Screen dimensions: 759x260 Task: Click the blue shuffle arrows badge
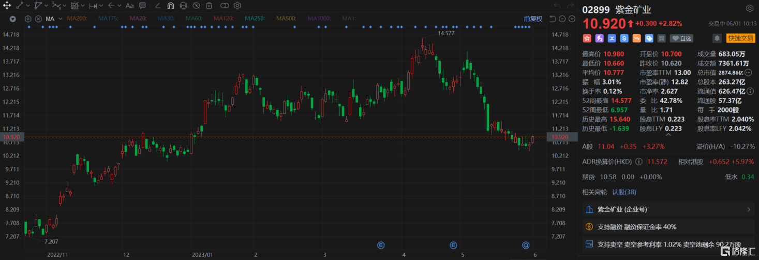coord(612,38)
